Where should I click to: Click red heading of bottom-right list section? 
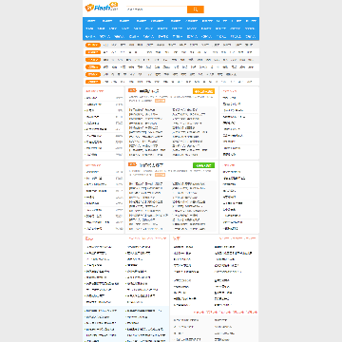click(x=177, y=238)
